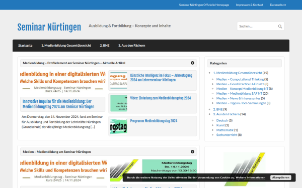Viewport: 302px width, 188px height.
Task: Open Medien – Medienbildung am Seminar Nürtingen heading
Action: pos(57,152)
